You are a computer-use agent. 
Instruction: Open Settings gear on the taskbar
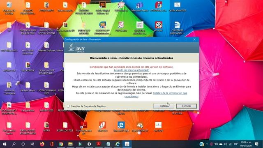[89, 144]
